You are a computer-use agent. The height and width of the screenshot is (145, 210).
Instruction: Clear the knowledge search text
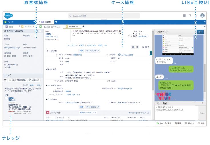pyautogui.click(x=39, y=80)
